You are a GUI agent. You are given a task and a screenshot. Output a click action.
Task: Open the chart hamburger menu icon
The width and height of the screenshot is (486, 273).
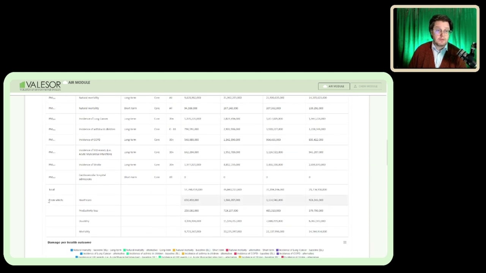[x=345, y=242]
